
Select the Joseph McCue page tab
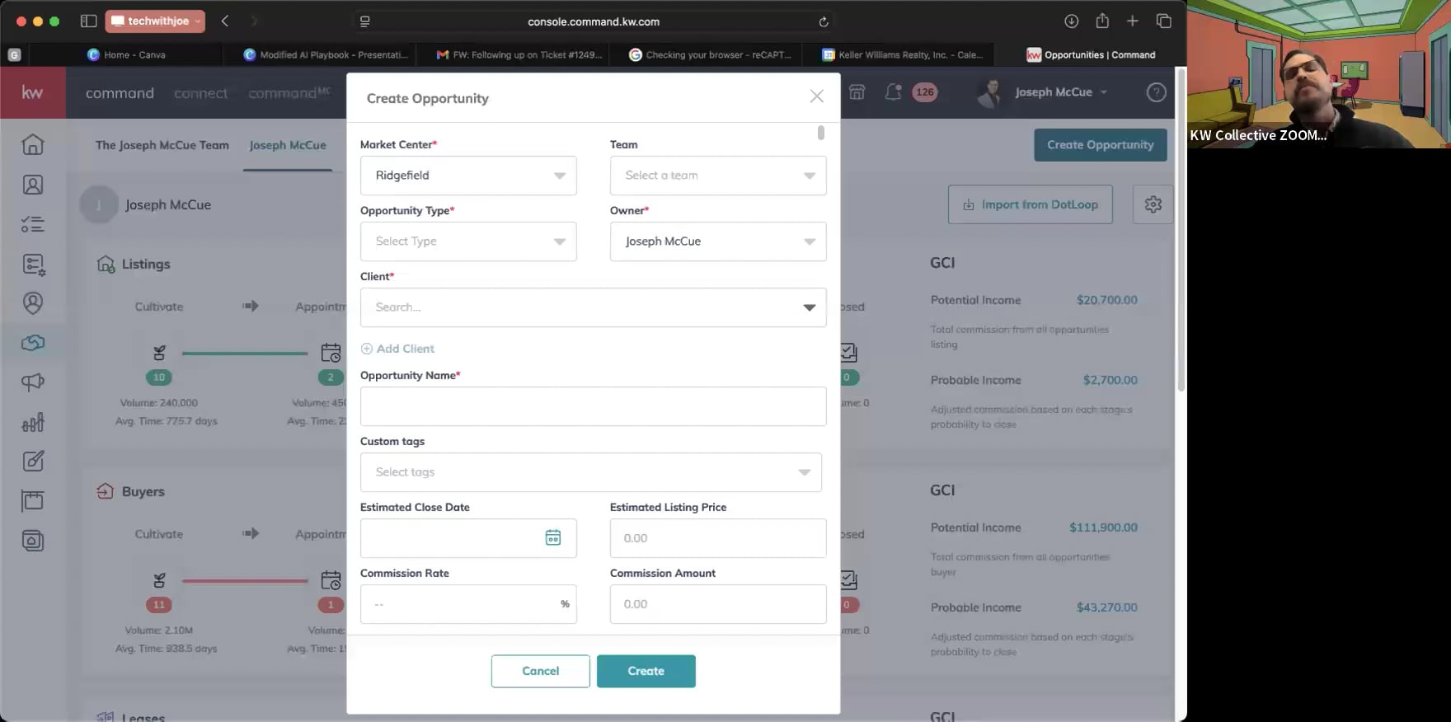click(288, 145)
